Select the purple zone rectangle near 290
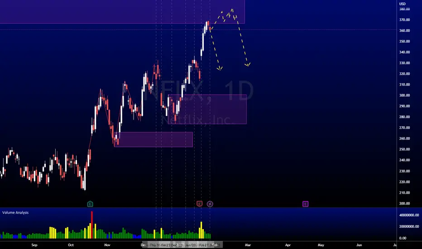Image resolution: width=422 pixels, height=249 pixels. click(x=207, y=109)
